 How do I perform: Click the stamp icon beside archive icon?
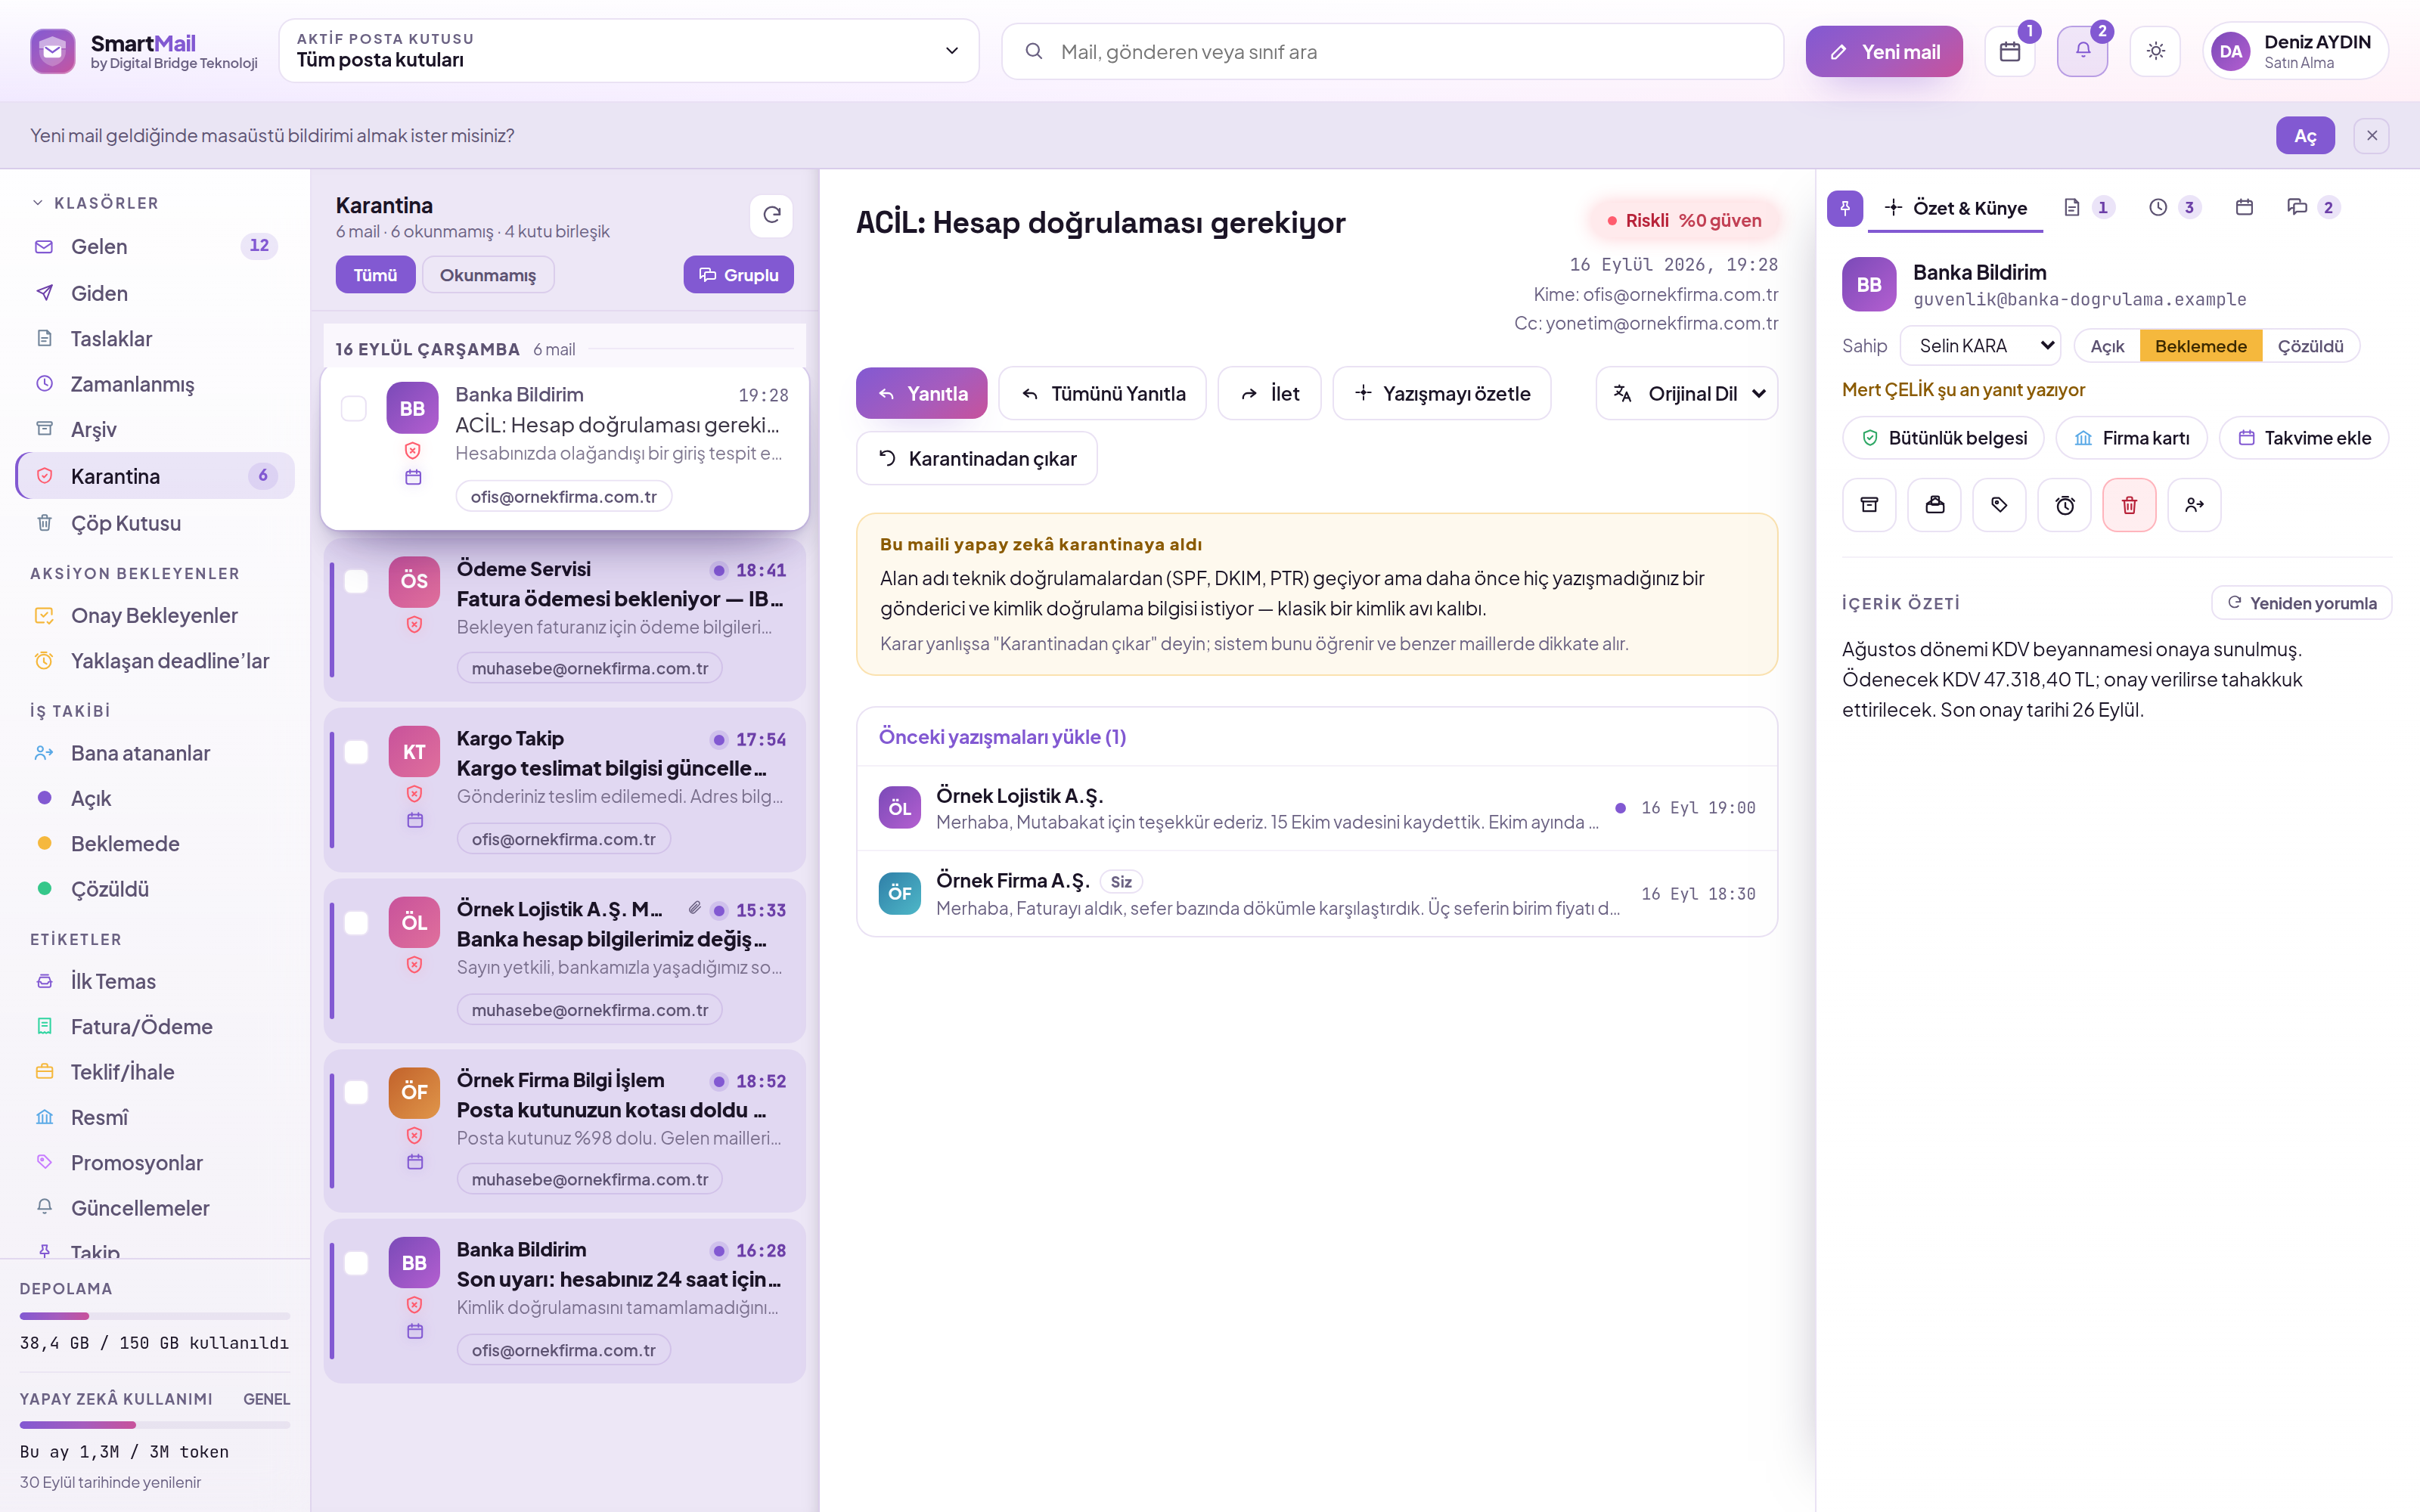tap(1934, 505)
